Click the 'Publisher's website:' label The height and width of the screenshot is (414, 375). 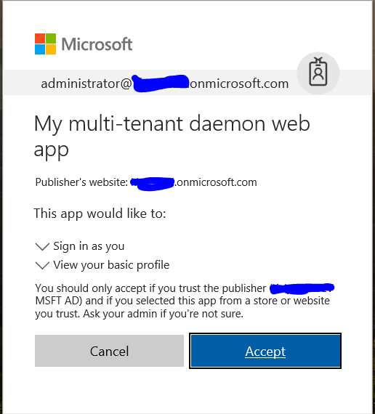click(81, 182)
